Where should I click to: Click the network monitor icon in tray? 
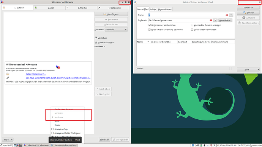coord(193,145)
